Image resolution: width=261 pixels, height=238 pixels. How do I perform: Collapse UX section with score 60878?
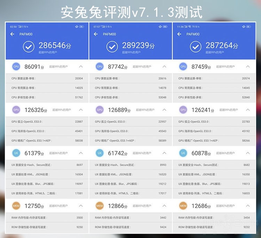248,153
